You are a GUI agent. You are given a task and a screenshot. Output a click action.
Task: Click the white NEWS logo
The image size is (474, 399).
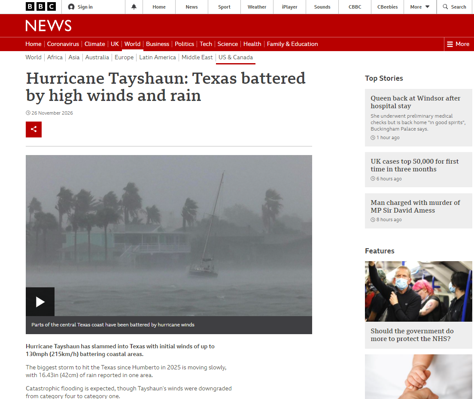[49, 26]
